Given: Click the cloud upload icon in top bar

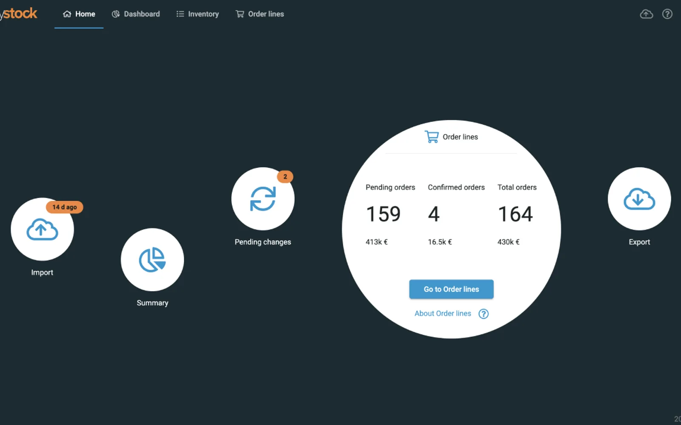Looking at the screenshot, I should (646, 14).
